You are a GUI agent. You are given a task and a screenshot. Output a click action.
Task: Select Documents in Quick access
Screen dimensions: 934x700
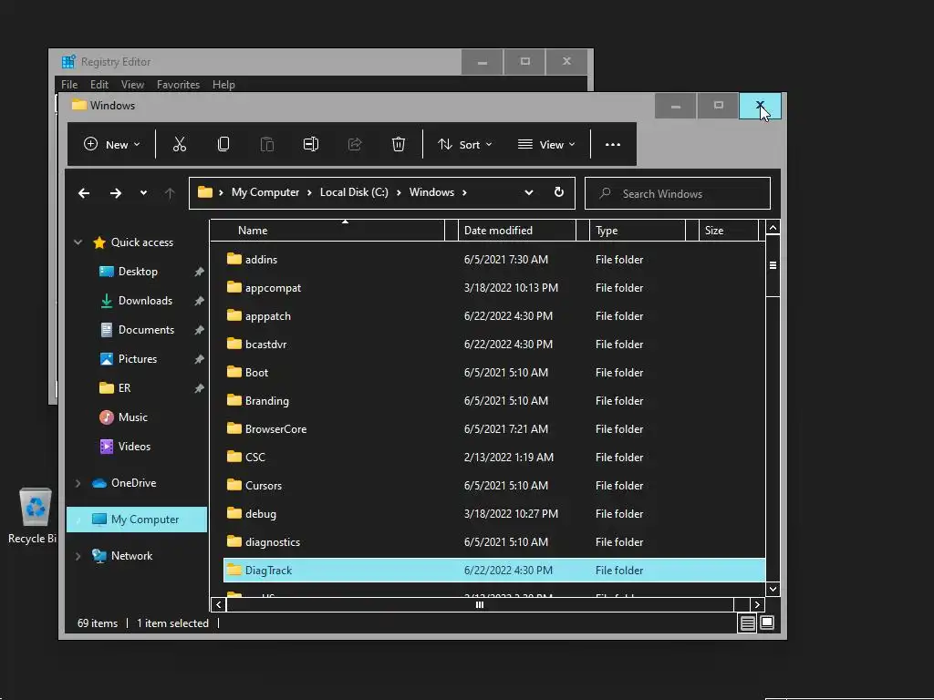click(x=146, y=330)
